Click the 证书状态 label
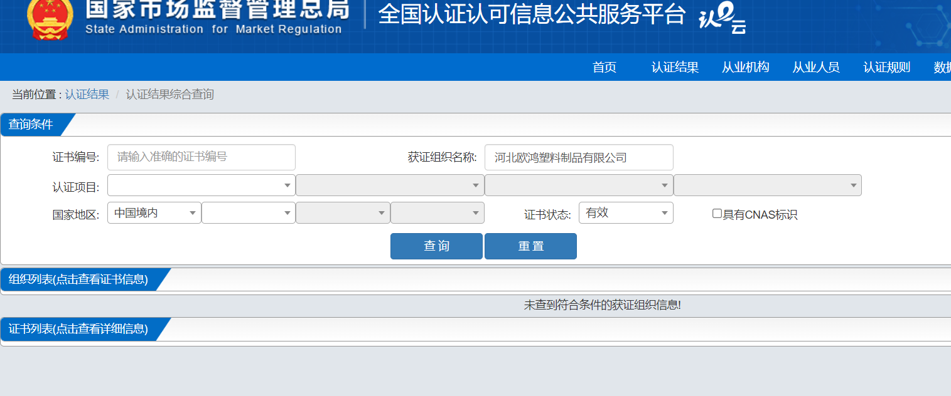The width and height of the screenshot is (951, 396). coord(547,215)
